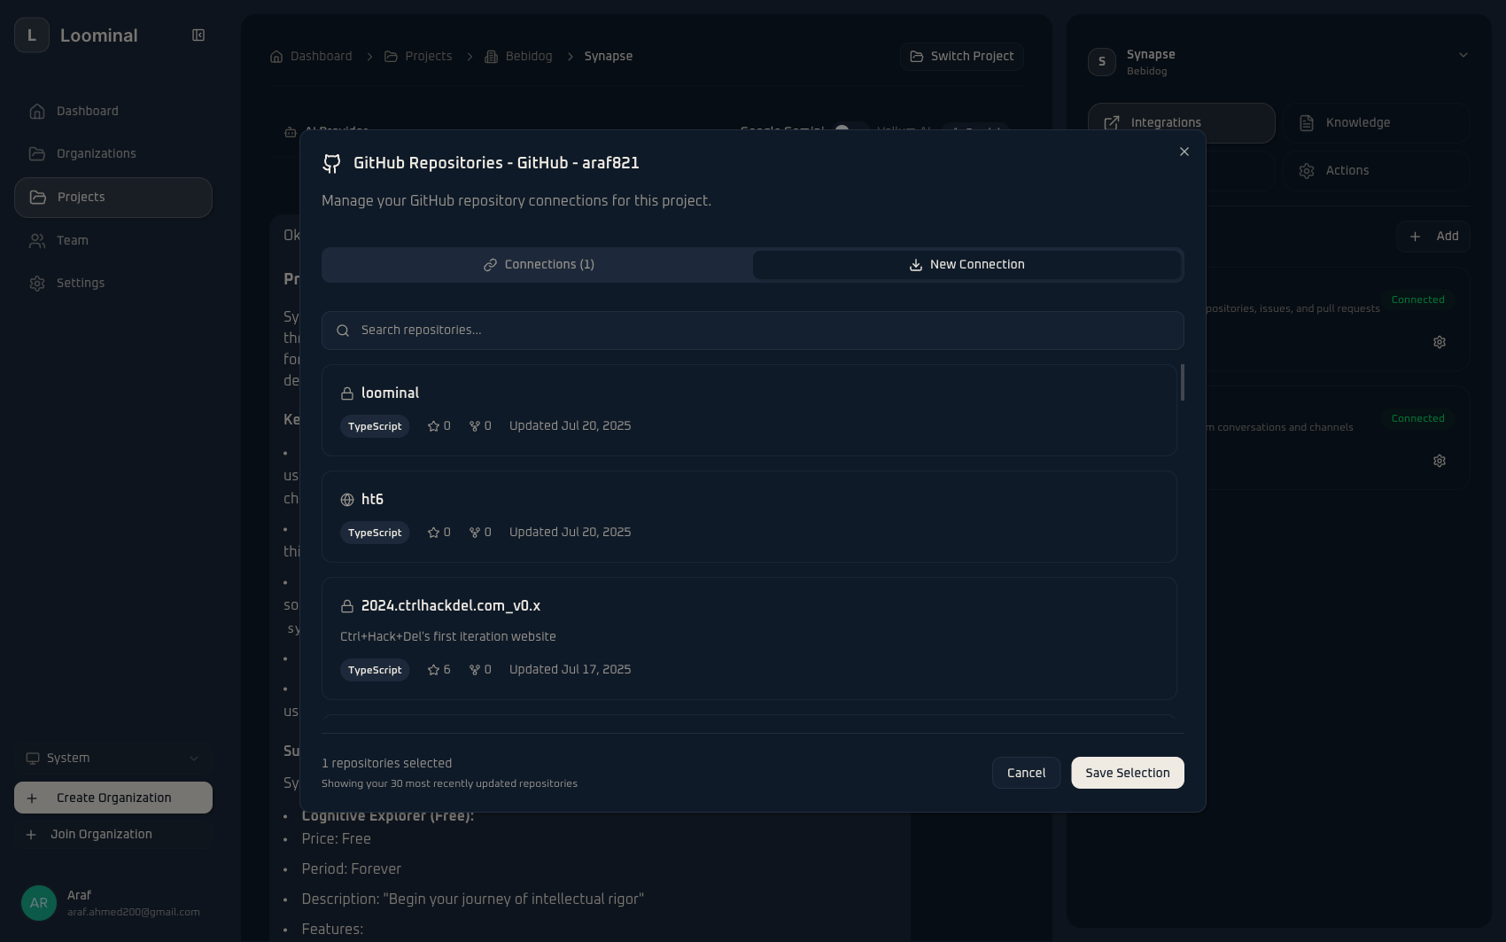Screen dimensions: 1506x942
Task: Click TypeScript badge on ht6
Action: 375,533
